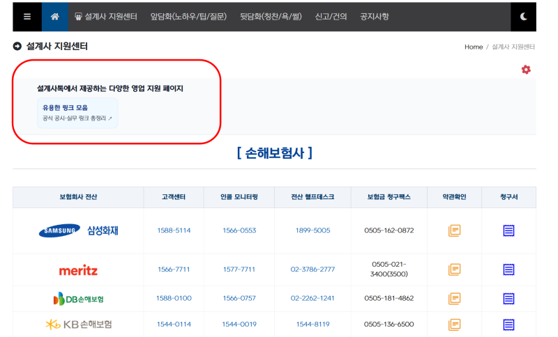Click 삼성화재 인콜 모니터링 1566-0553
The height and width of the screenshot is (337, 558).
239,230
